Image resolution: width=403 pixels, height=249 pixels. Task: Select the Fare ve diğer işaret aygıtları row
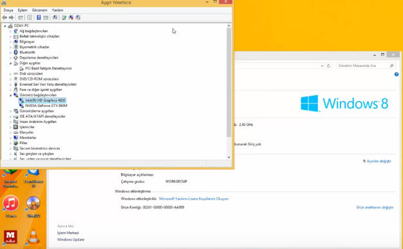click(41, 89)
